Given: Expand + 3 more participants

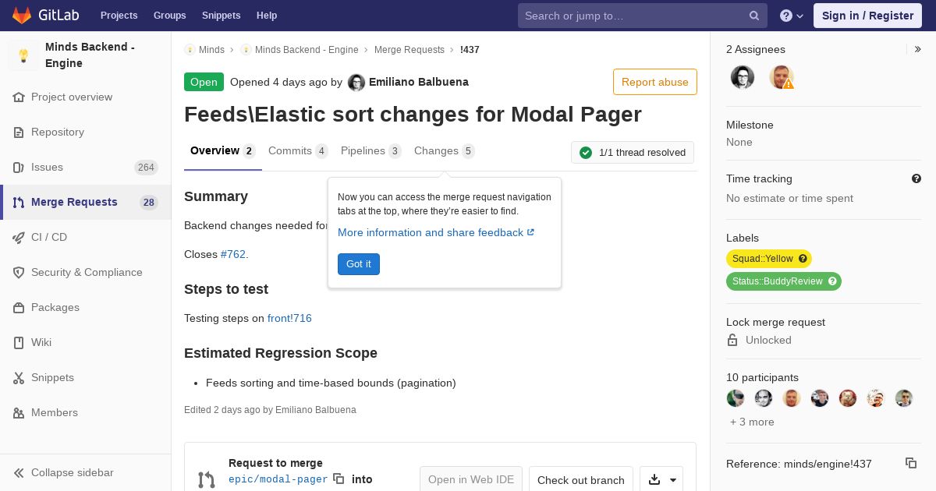Looking at the screenshot, I should tap(752, 422).
